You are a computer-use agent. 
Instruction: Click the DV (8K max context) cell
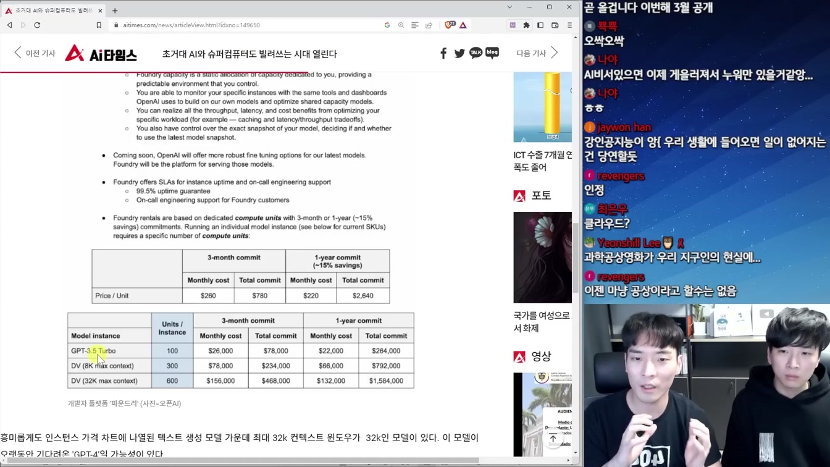pos(109,366)
